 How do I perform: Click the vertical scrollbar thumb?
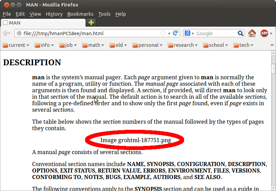(x=273, y=69)
